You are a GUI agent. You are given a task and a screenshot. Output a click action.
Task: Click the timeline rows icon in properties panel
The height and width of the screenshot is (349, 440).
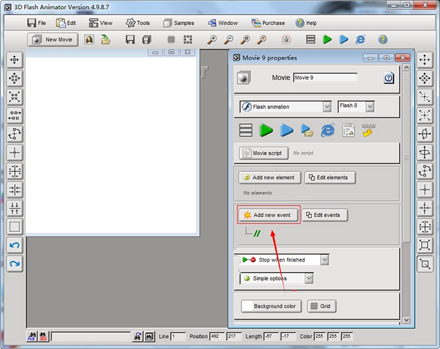tap(246, 131)
